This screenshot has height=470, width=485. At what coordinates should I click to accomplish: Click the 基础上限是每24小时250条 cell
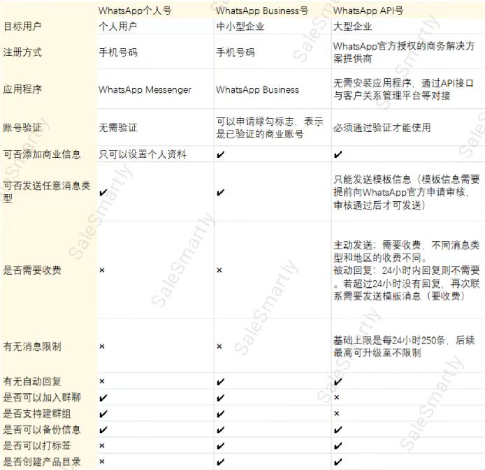(x=404, y=346)
